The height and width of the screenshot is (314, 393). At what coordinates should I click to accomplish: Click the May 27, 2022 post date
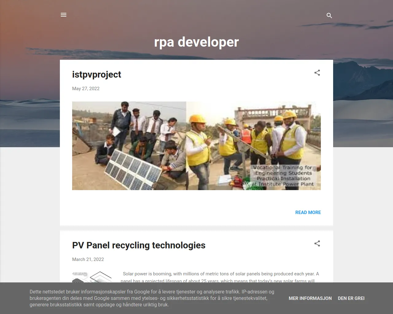[86, 89]
